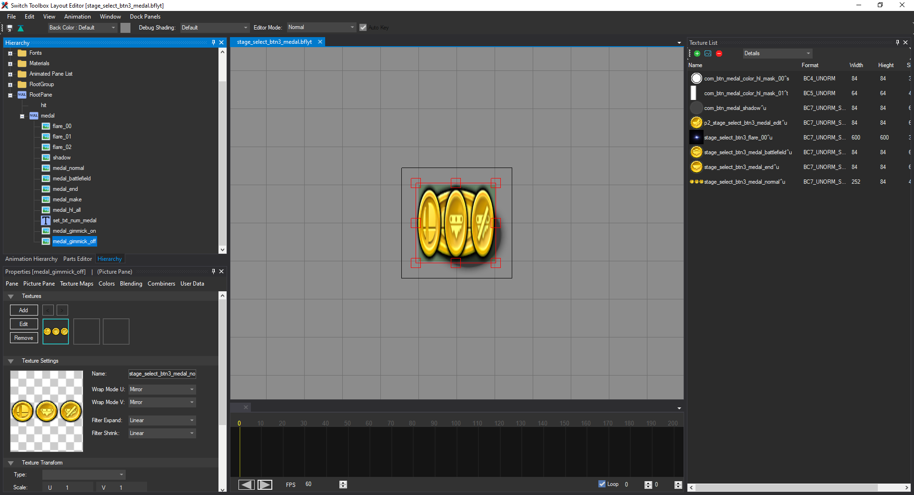Select the first texture slot with medals
914x495 pixels.
[x=56, y=331]
